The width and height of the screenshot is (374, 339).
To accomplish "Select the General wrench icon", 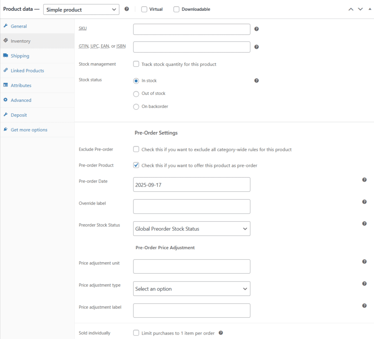I will pyautogui.click(x=6, y=26).
